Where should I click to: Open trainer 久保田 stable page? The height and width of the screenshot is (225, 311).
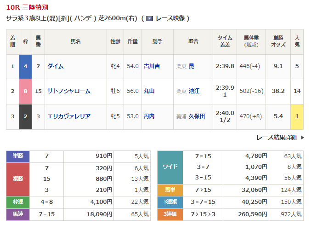pyautogui.click(x=197, y=116)
